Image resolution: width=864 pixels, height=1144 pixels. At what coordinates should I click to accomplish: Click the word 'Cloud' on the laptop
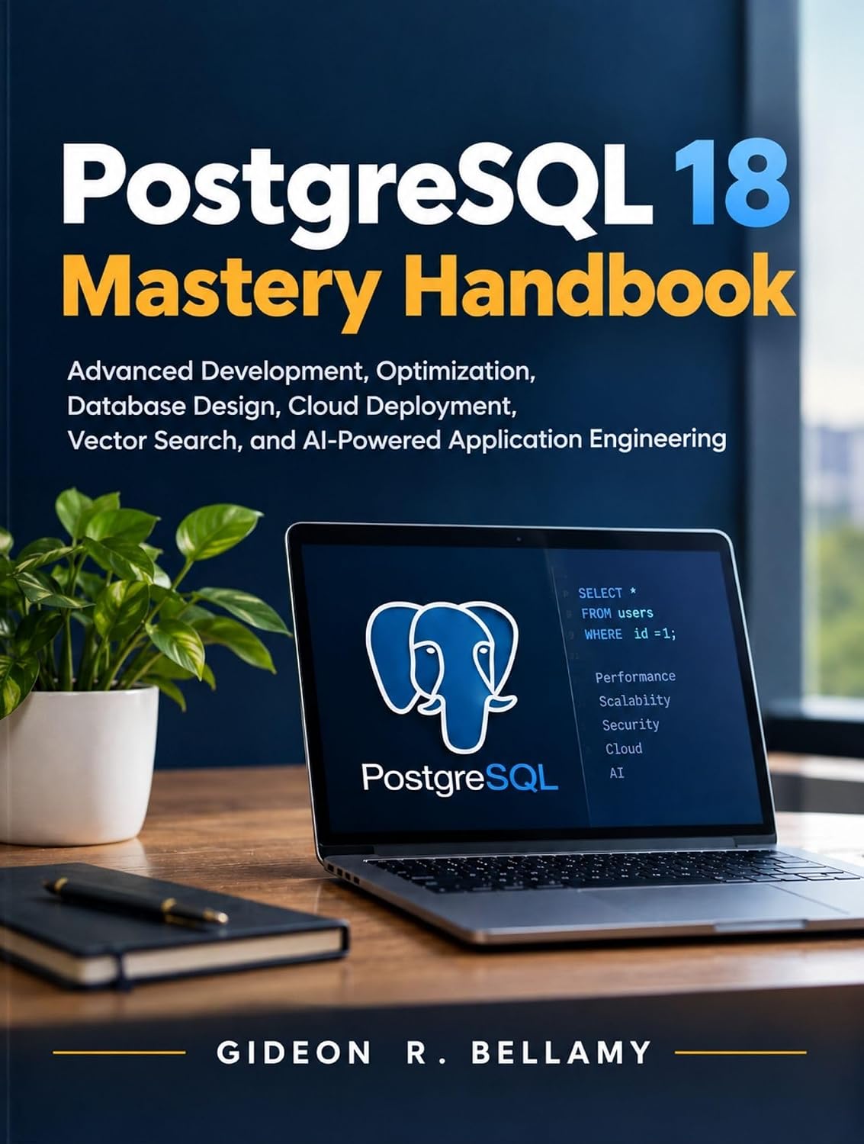coord(624,749)
